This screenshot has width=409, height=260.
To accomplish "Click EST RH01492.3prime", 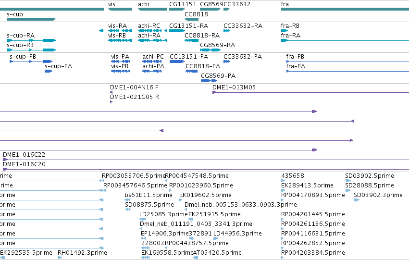I will [83, 253].
